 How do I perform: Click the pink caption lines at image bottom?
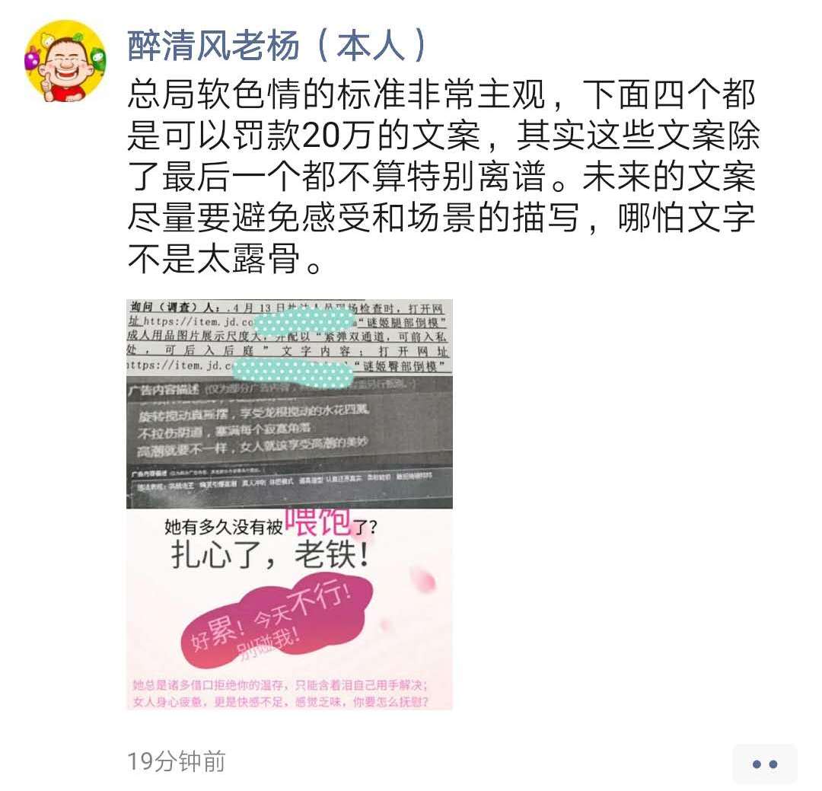coord(281,694)
